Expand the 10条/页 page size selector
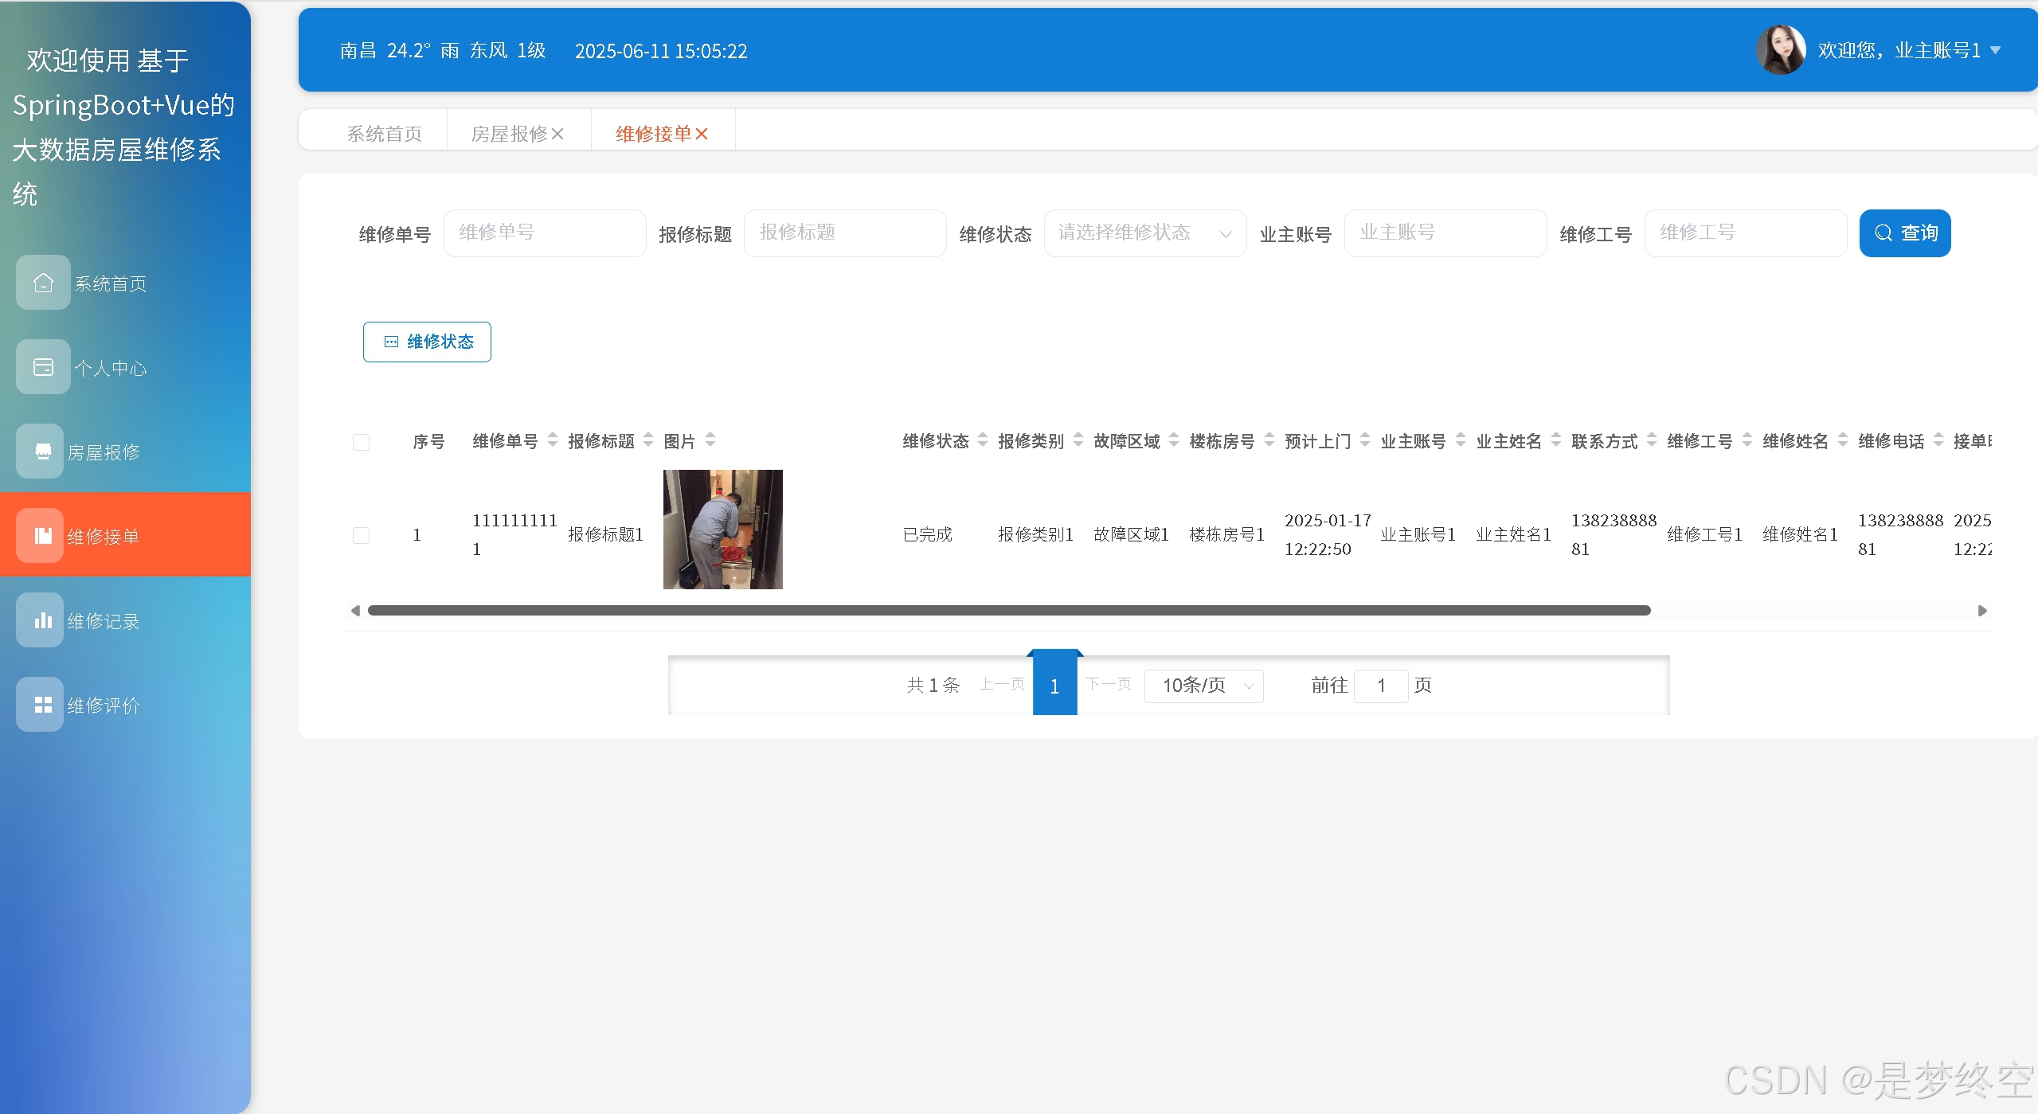 coord(1203,686)
